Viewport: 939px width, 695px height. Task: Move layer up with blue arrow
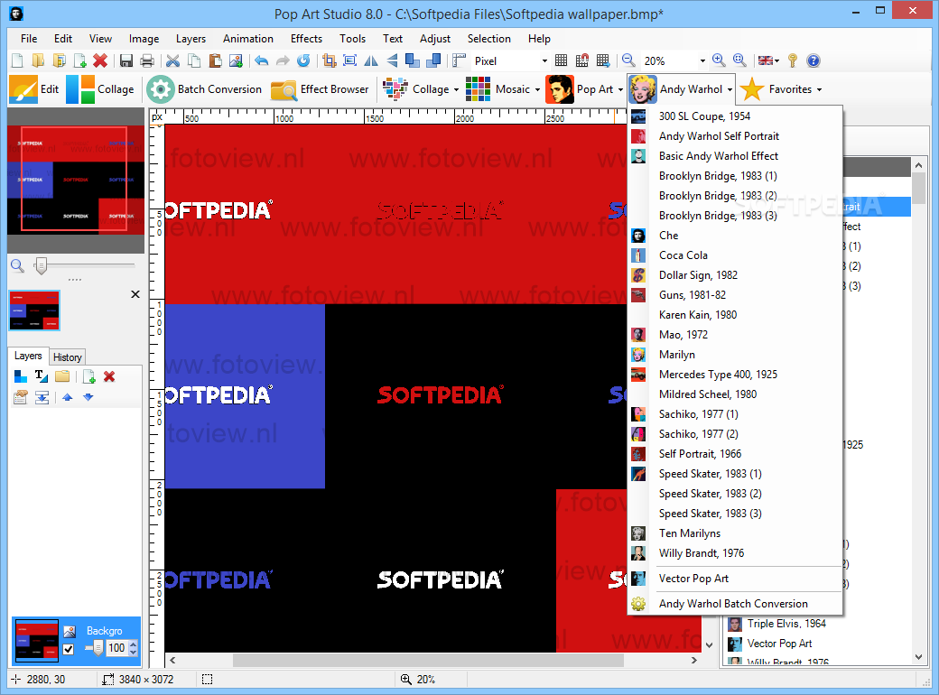click(67, 397)
